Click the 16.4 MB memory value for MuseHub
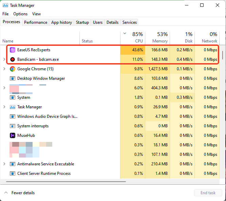 coord(161,135)
